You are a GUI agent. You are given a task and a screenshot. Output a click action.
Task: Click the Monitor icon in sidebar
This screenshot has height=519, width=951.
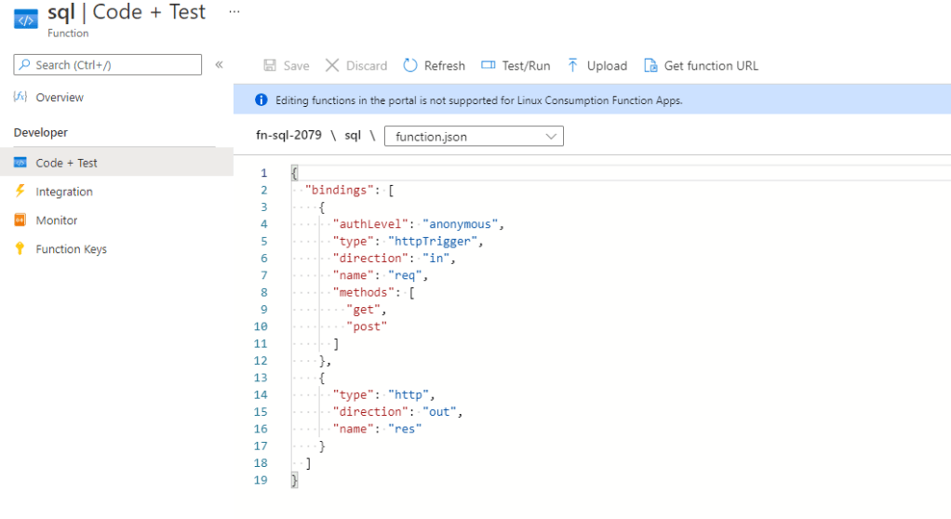pyautogui.click(x=20, y=220)
